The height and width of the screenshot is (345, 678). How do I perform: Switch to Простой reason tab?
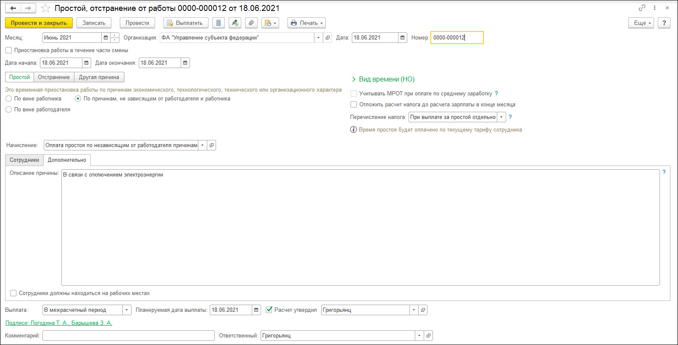pos(20,77)
